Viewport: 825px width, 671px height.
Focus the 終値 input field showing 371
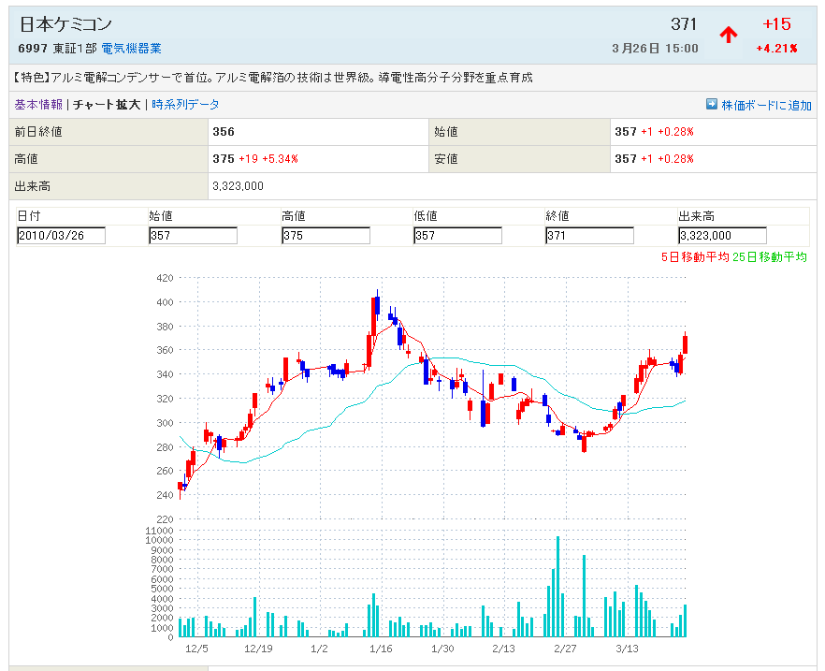pyautogui.click(x=590, y=235)
